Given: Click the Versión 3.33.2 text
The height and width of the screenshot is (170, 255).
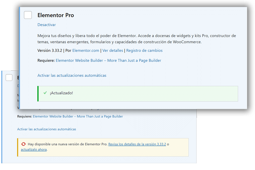Looking at the screenshot, I should click(50, 50).
